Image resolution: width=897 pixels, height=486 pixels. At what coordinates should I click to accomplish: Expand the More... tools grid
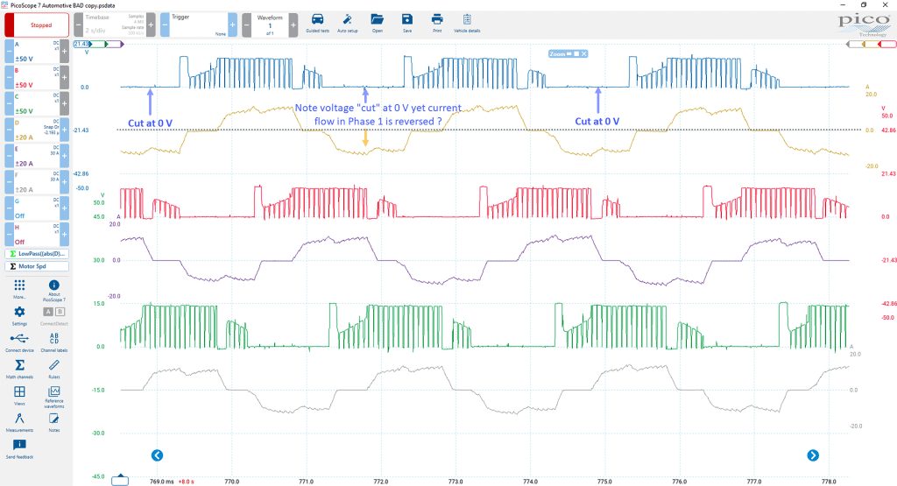19,289
